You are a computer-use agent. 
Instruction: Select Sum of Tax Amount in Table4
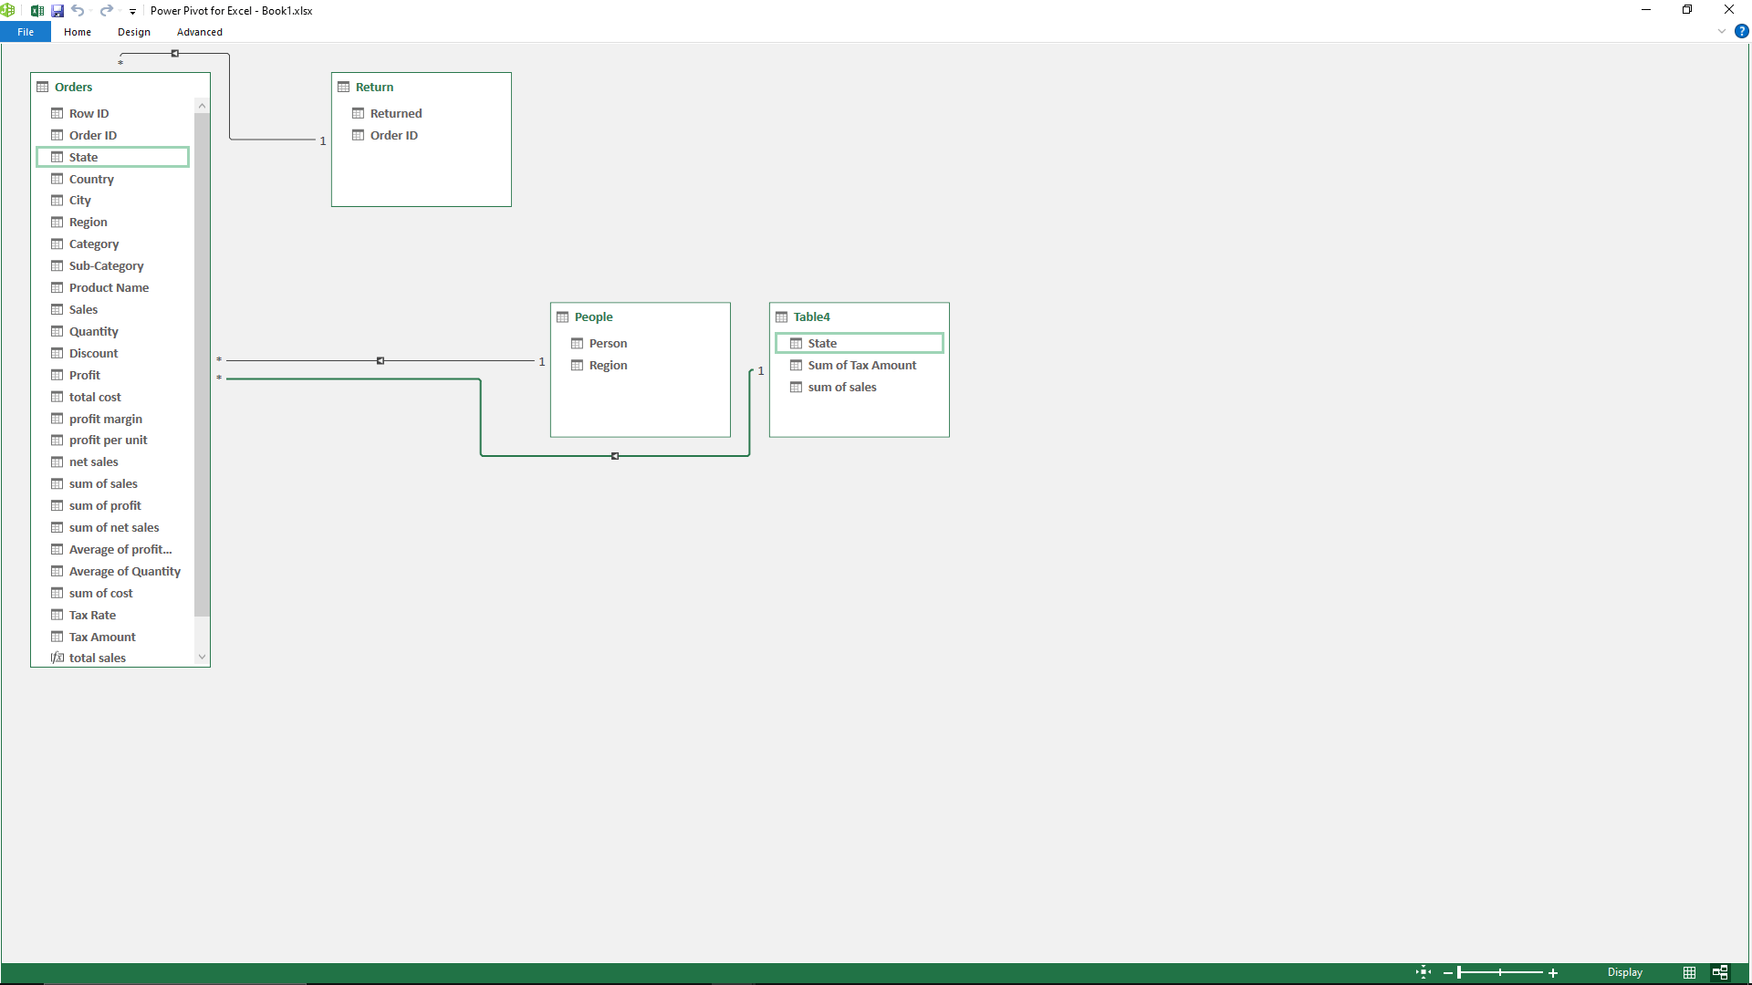click(x=861, y=365)
